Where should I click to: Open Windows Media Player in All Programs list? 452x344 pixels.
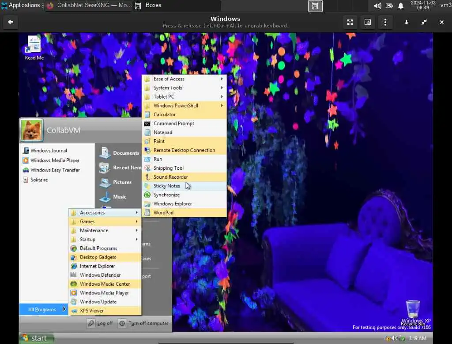click(105, 293)
